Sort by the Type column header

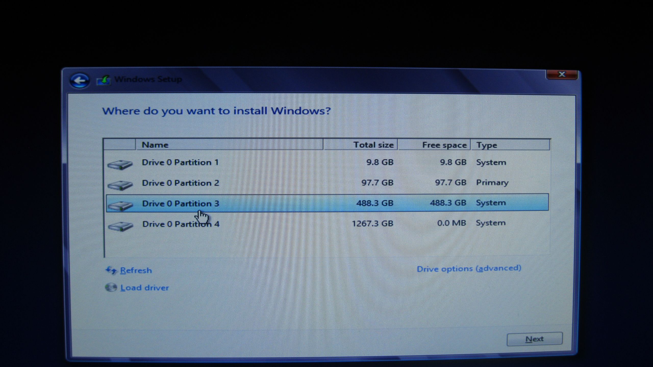(510, 145)
